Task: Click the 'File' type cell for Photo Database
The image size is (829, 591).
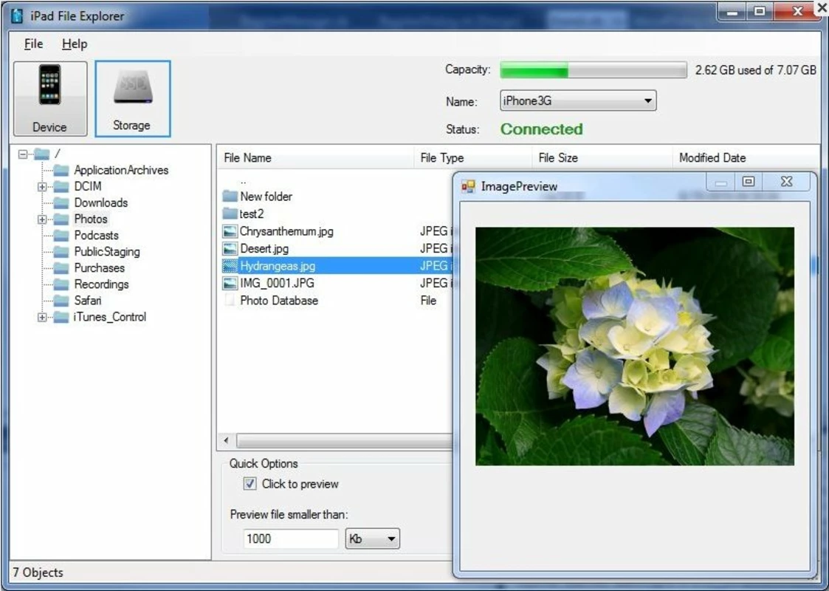Action: (428, 301)
